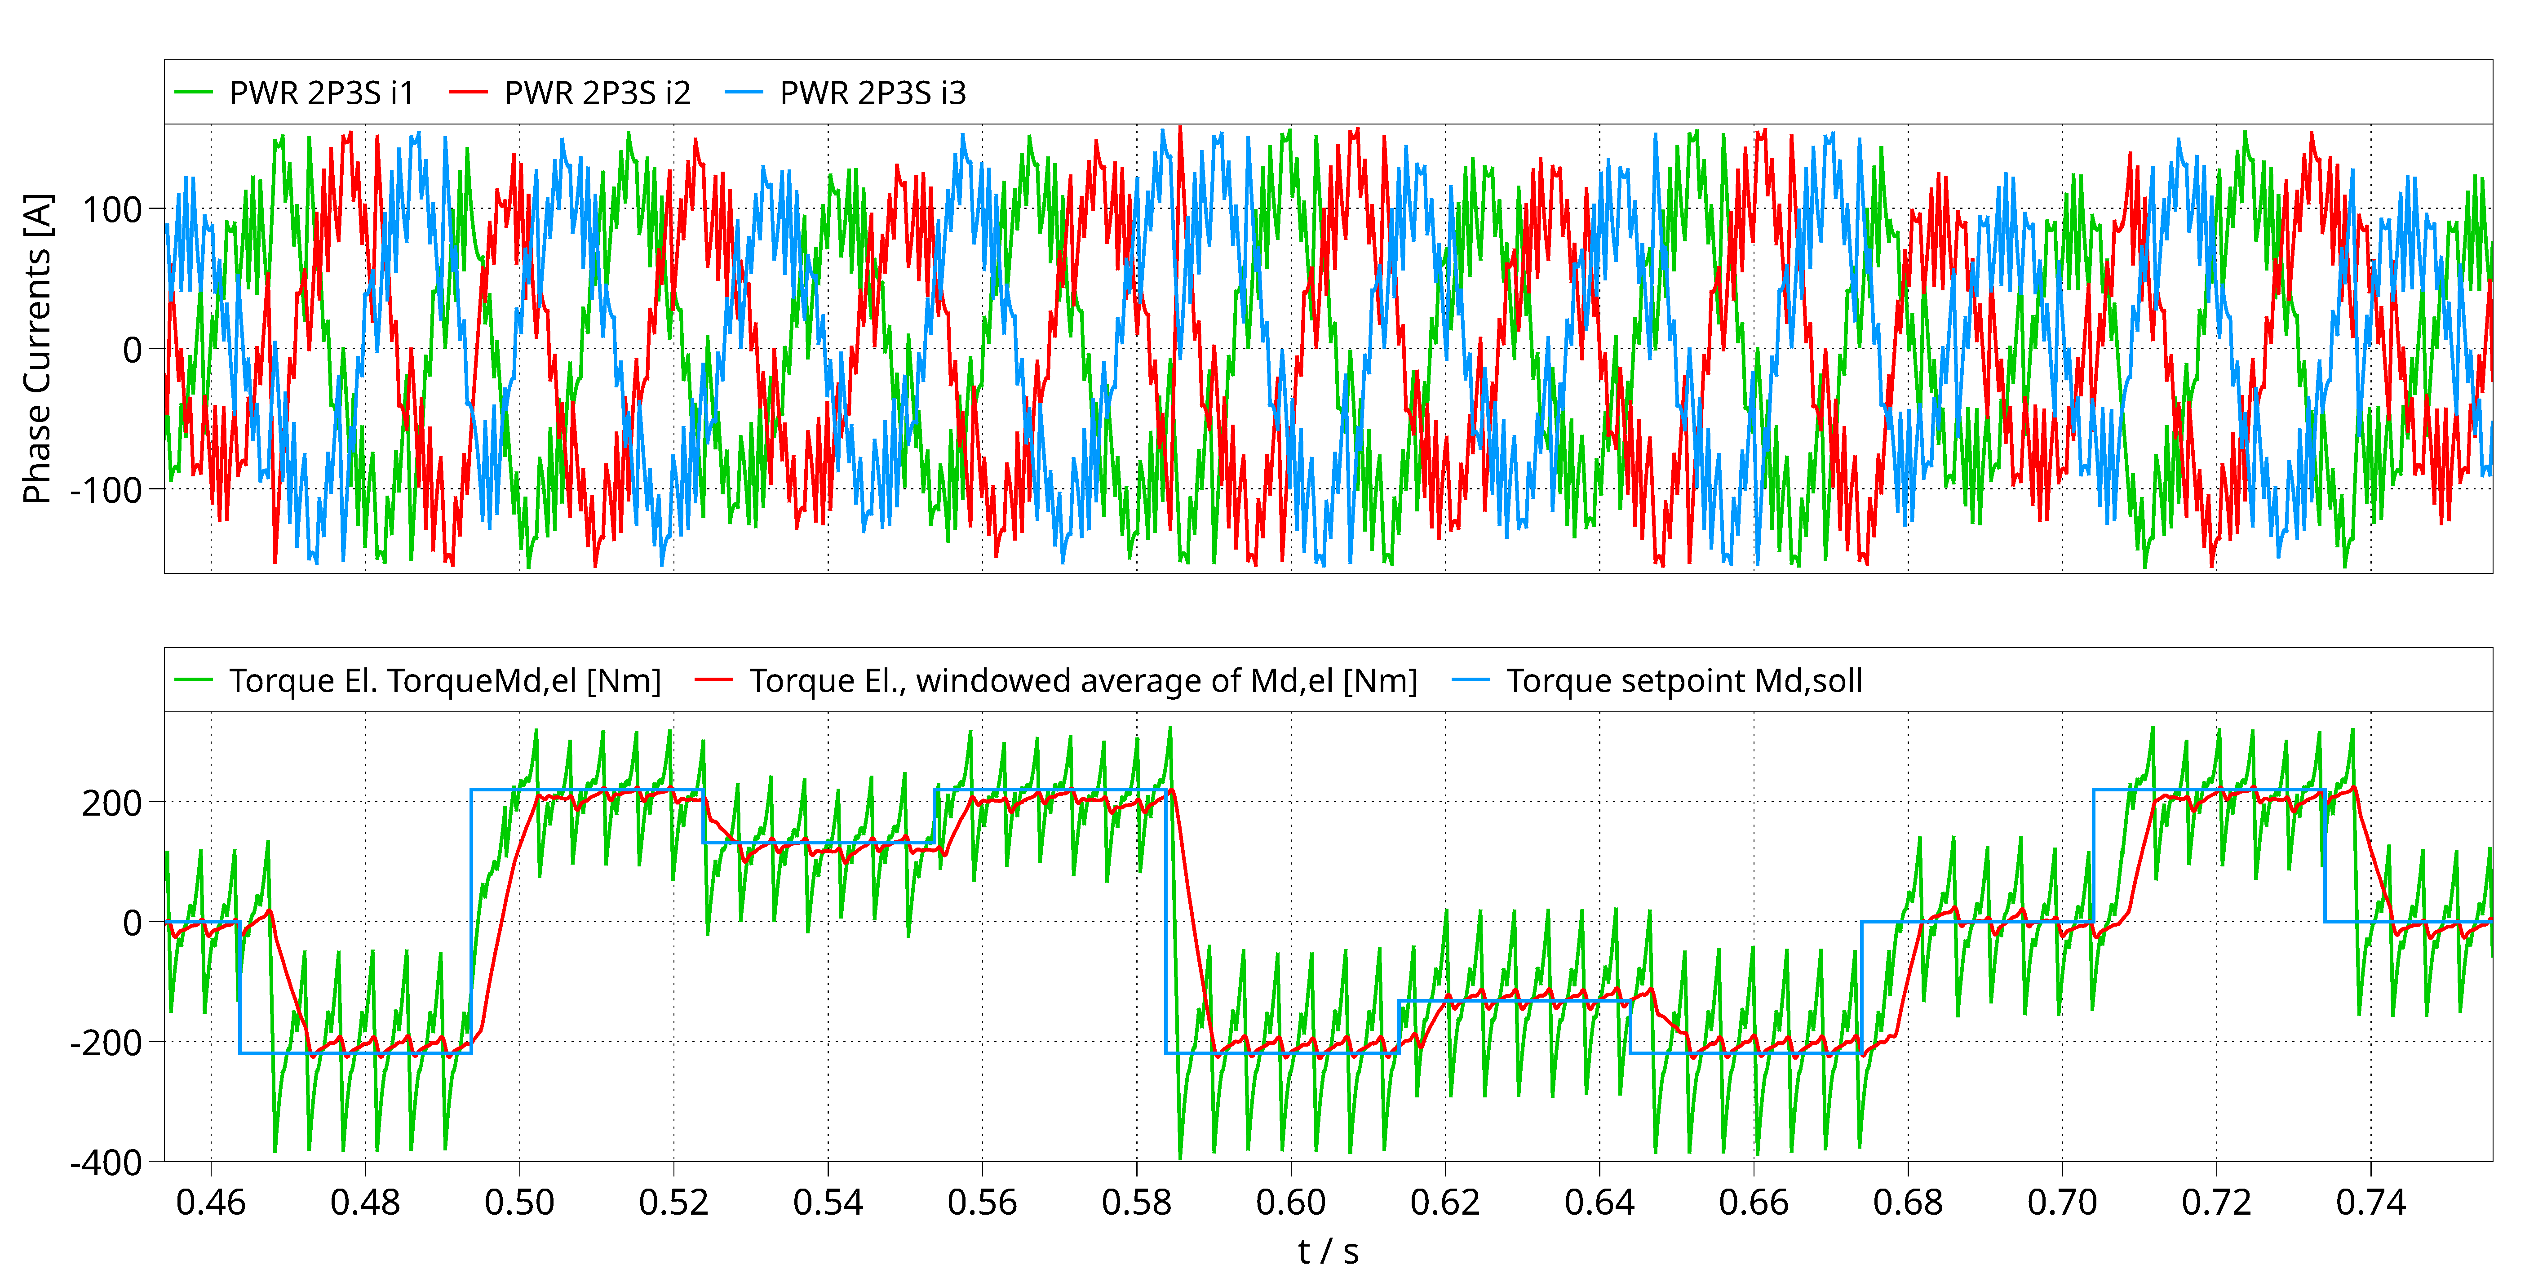
Task: Click the 0.72 time axis tick label
Action: pyautogui.click(x=2217, y=1203)
